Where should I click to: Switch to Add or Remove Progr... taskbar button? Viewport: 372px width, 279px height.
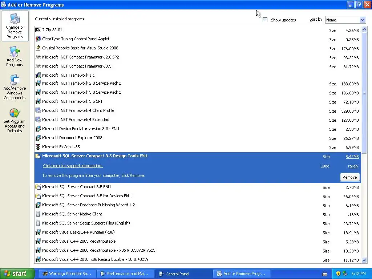coord(242,274)
